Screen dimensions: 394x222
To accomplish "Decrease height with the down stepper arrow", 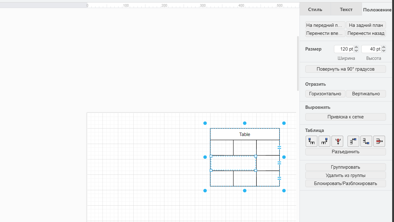I will [x=384, y=51].
